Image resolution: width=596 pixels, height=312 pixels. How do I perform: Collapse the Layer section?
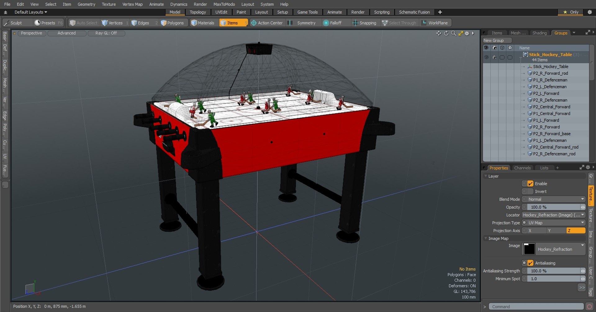[x=486, y=176]
